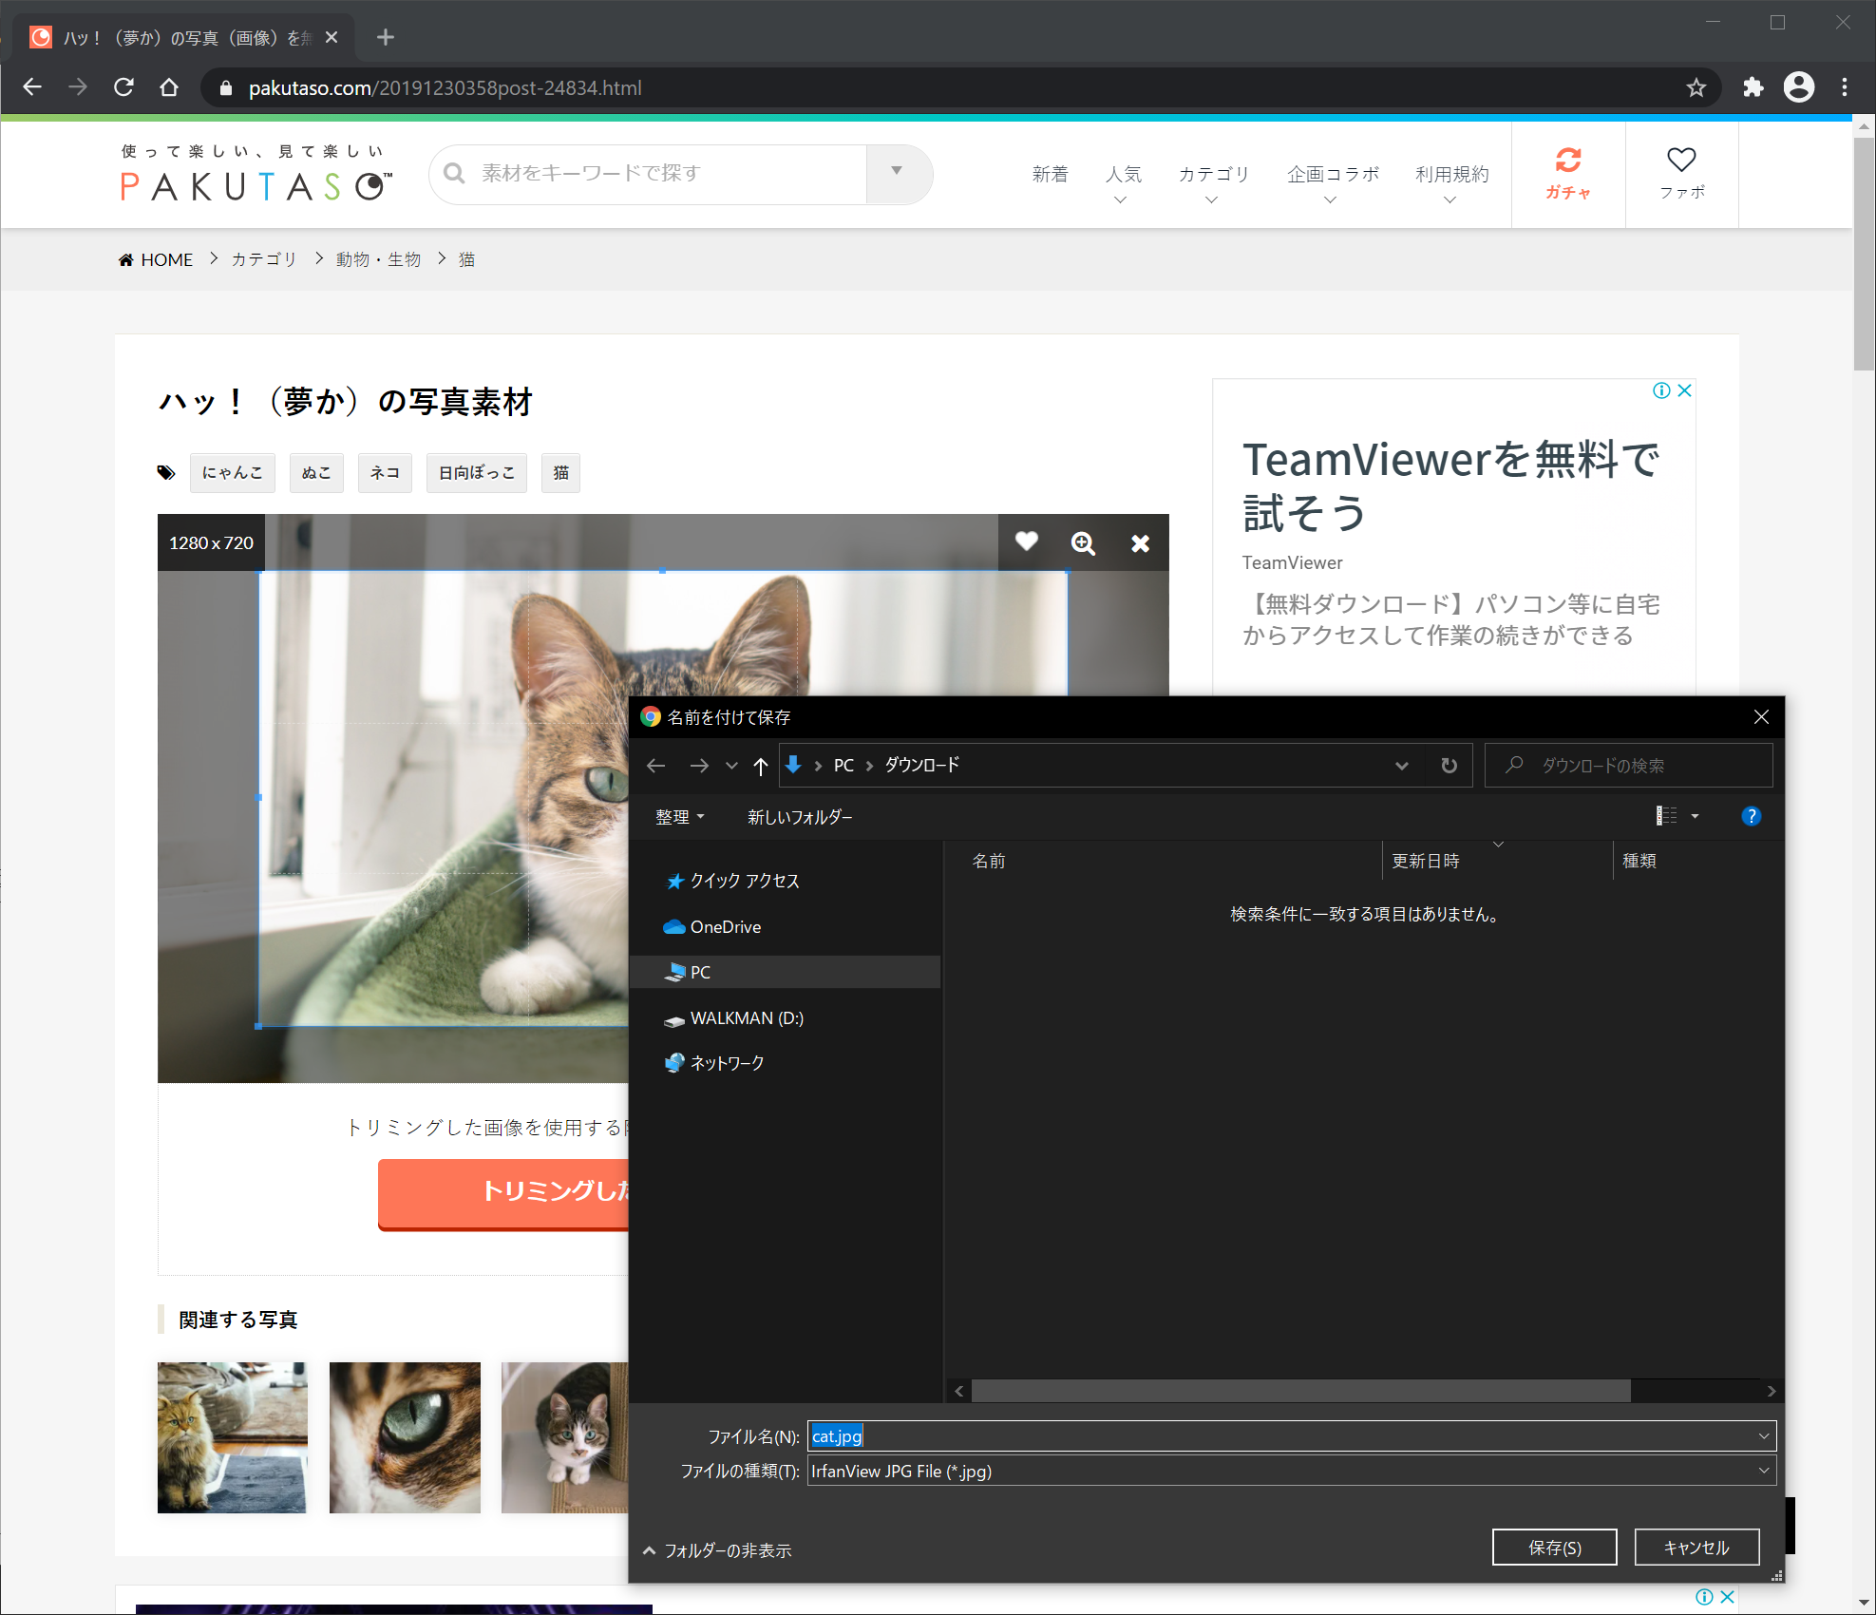The width and height of the screenshot is (1876, 1615).
Task: Expand the search box category dropdown arrow
Action: click(x=897, y=172)
